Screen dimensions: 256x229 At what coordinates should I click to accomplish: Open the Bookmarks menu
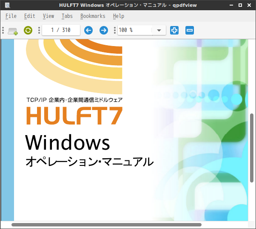point(93,16)
